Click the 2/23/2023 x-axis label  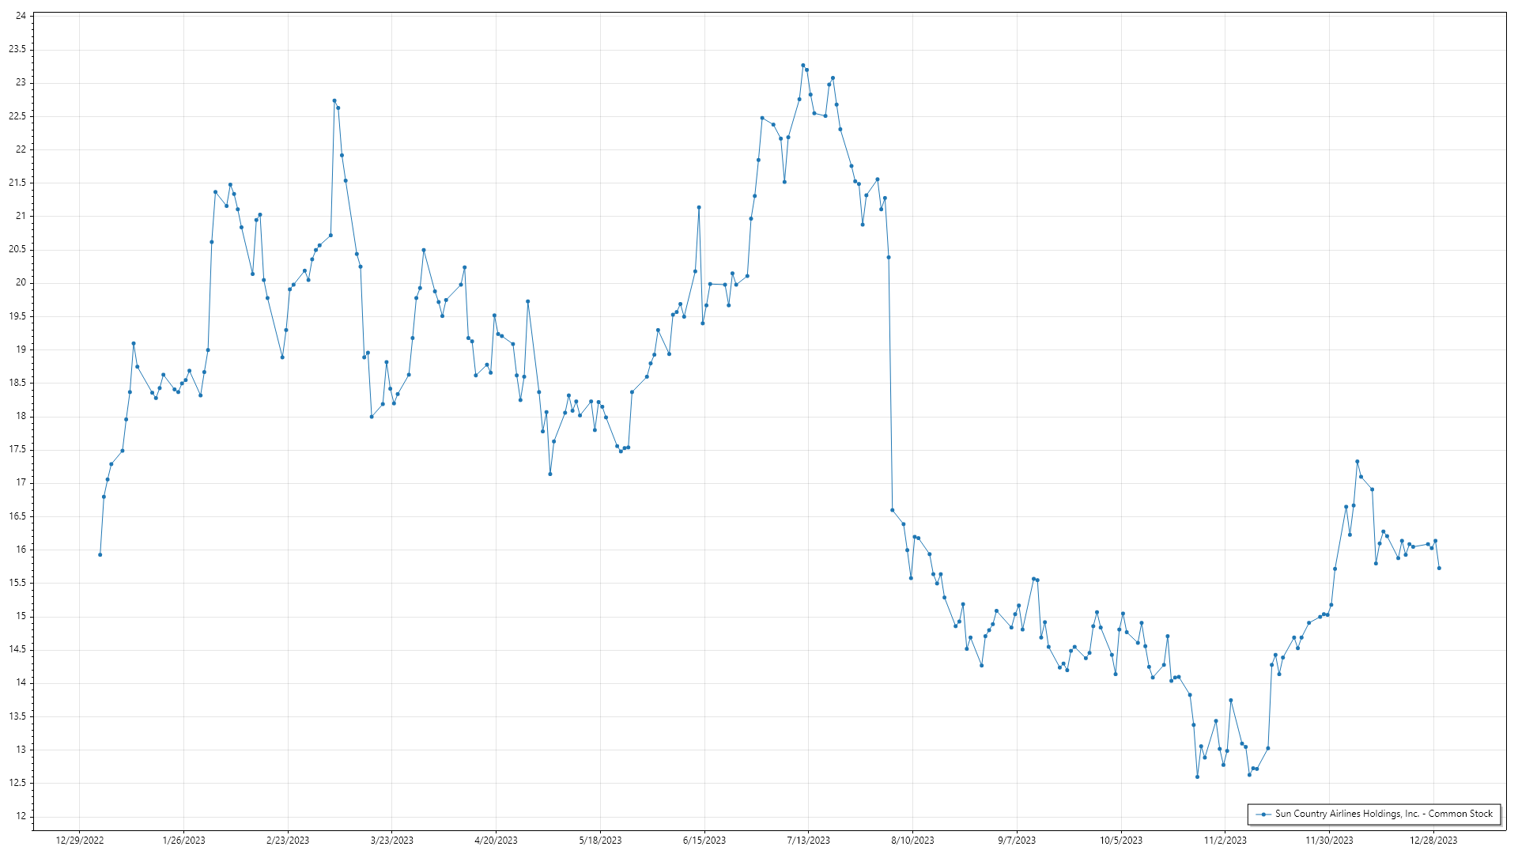click(x=288, y=840)
